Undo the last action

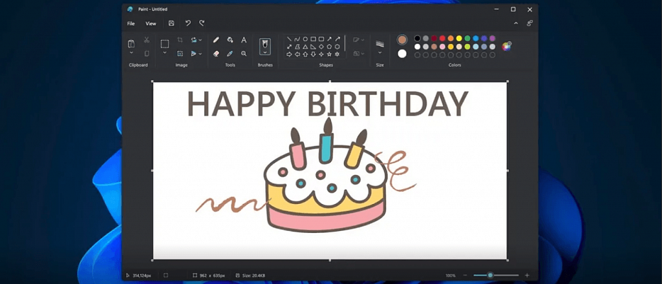[x=188, y=23]
